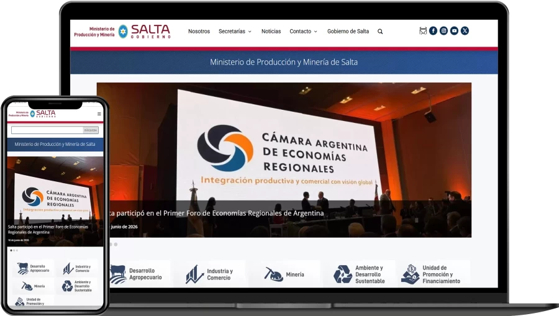Tap the blue Ministerio banner title on phone

pyautogui.click(x=55, y=144)
